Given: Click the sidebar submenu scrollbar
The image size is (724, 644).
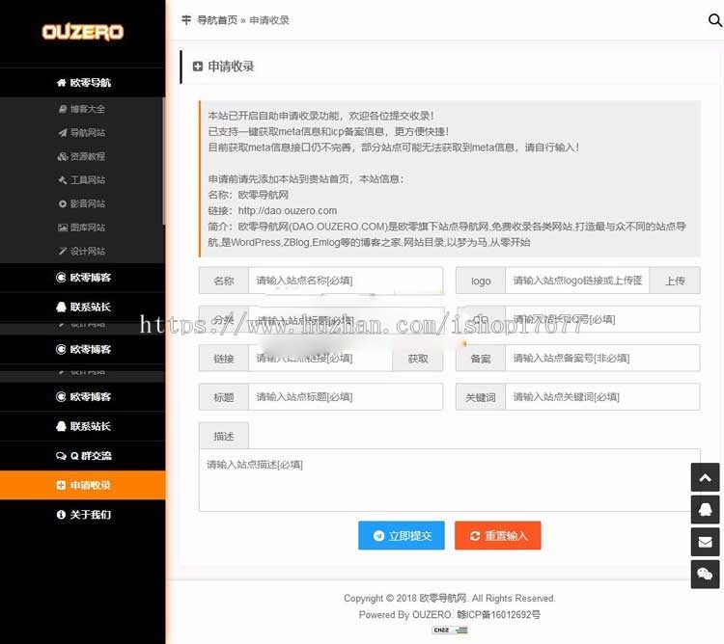Looking at the screenshot, I should [x=163, y=161].
